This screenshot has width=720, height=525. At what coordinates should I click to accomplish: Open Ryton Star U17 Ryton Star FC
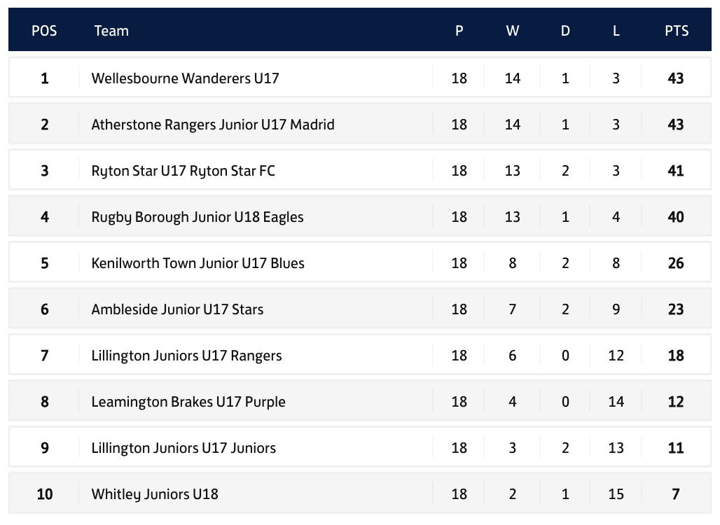click(x=184, y=171)
